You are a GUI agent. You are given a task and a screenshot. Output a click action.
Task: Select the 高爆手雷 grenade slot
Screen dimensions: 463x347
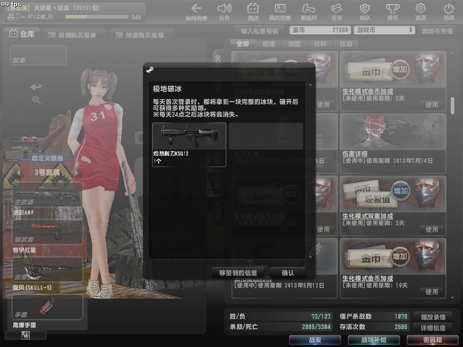pyautogui.click(x=47, y=307)
